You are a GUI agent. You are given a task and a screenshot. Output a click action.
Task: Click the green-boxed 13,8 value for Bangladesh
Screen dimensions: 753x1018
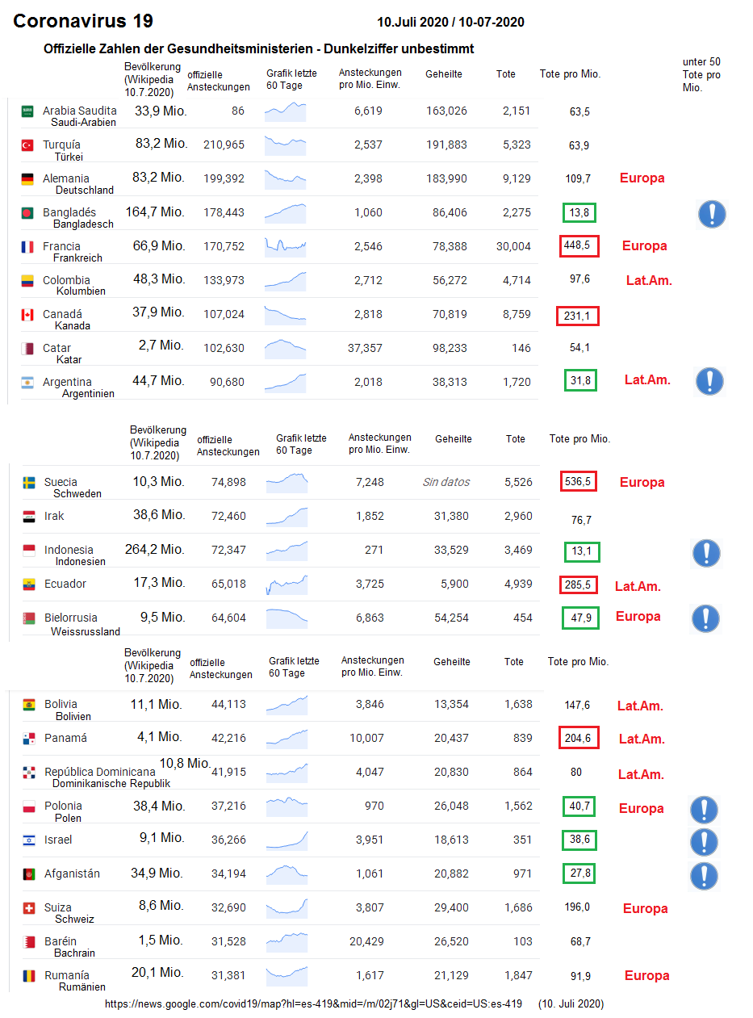(x=579, y=213)
